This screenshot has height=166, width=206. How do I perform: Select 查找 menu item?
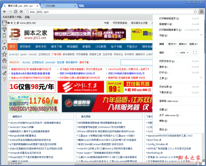(179, 67)
